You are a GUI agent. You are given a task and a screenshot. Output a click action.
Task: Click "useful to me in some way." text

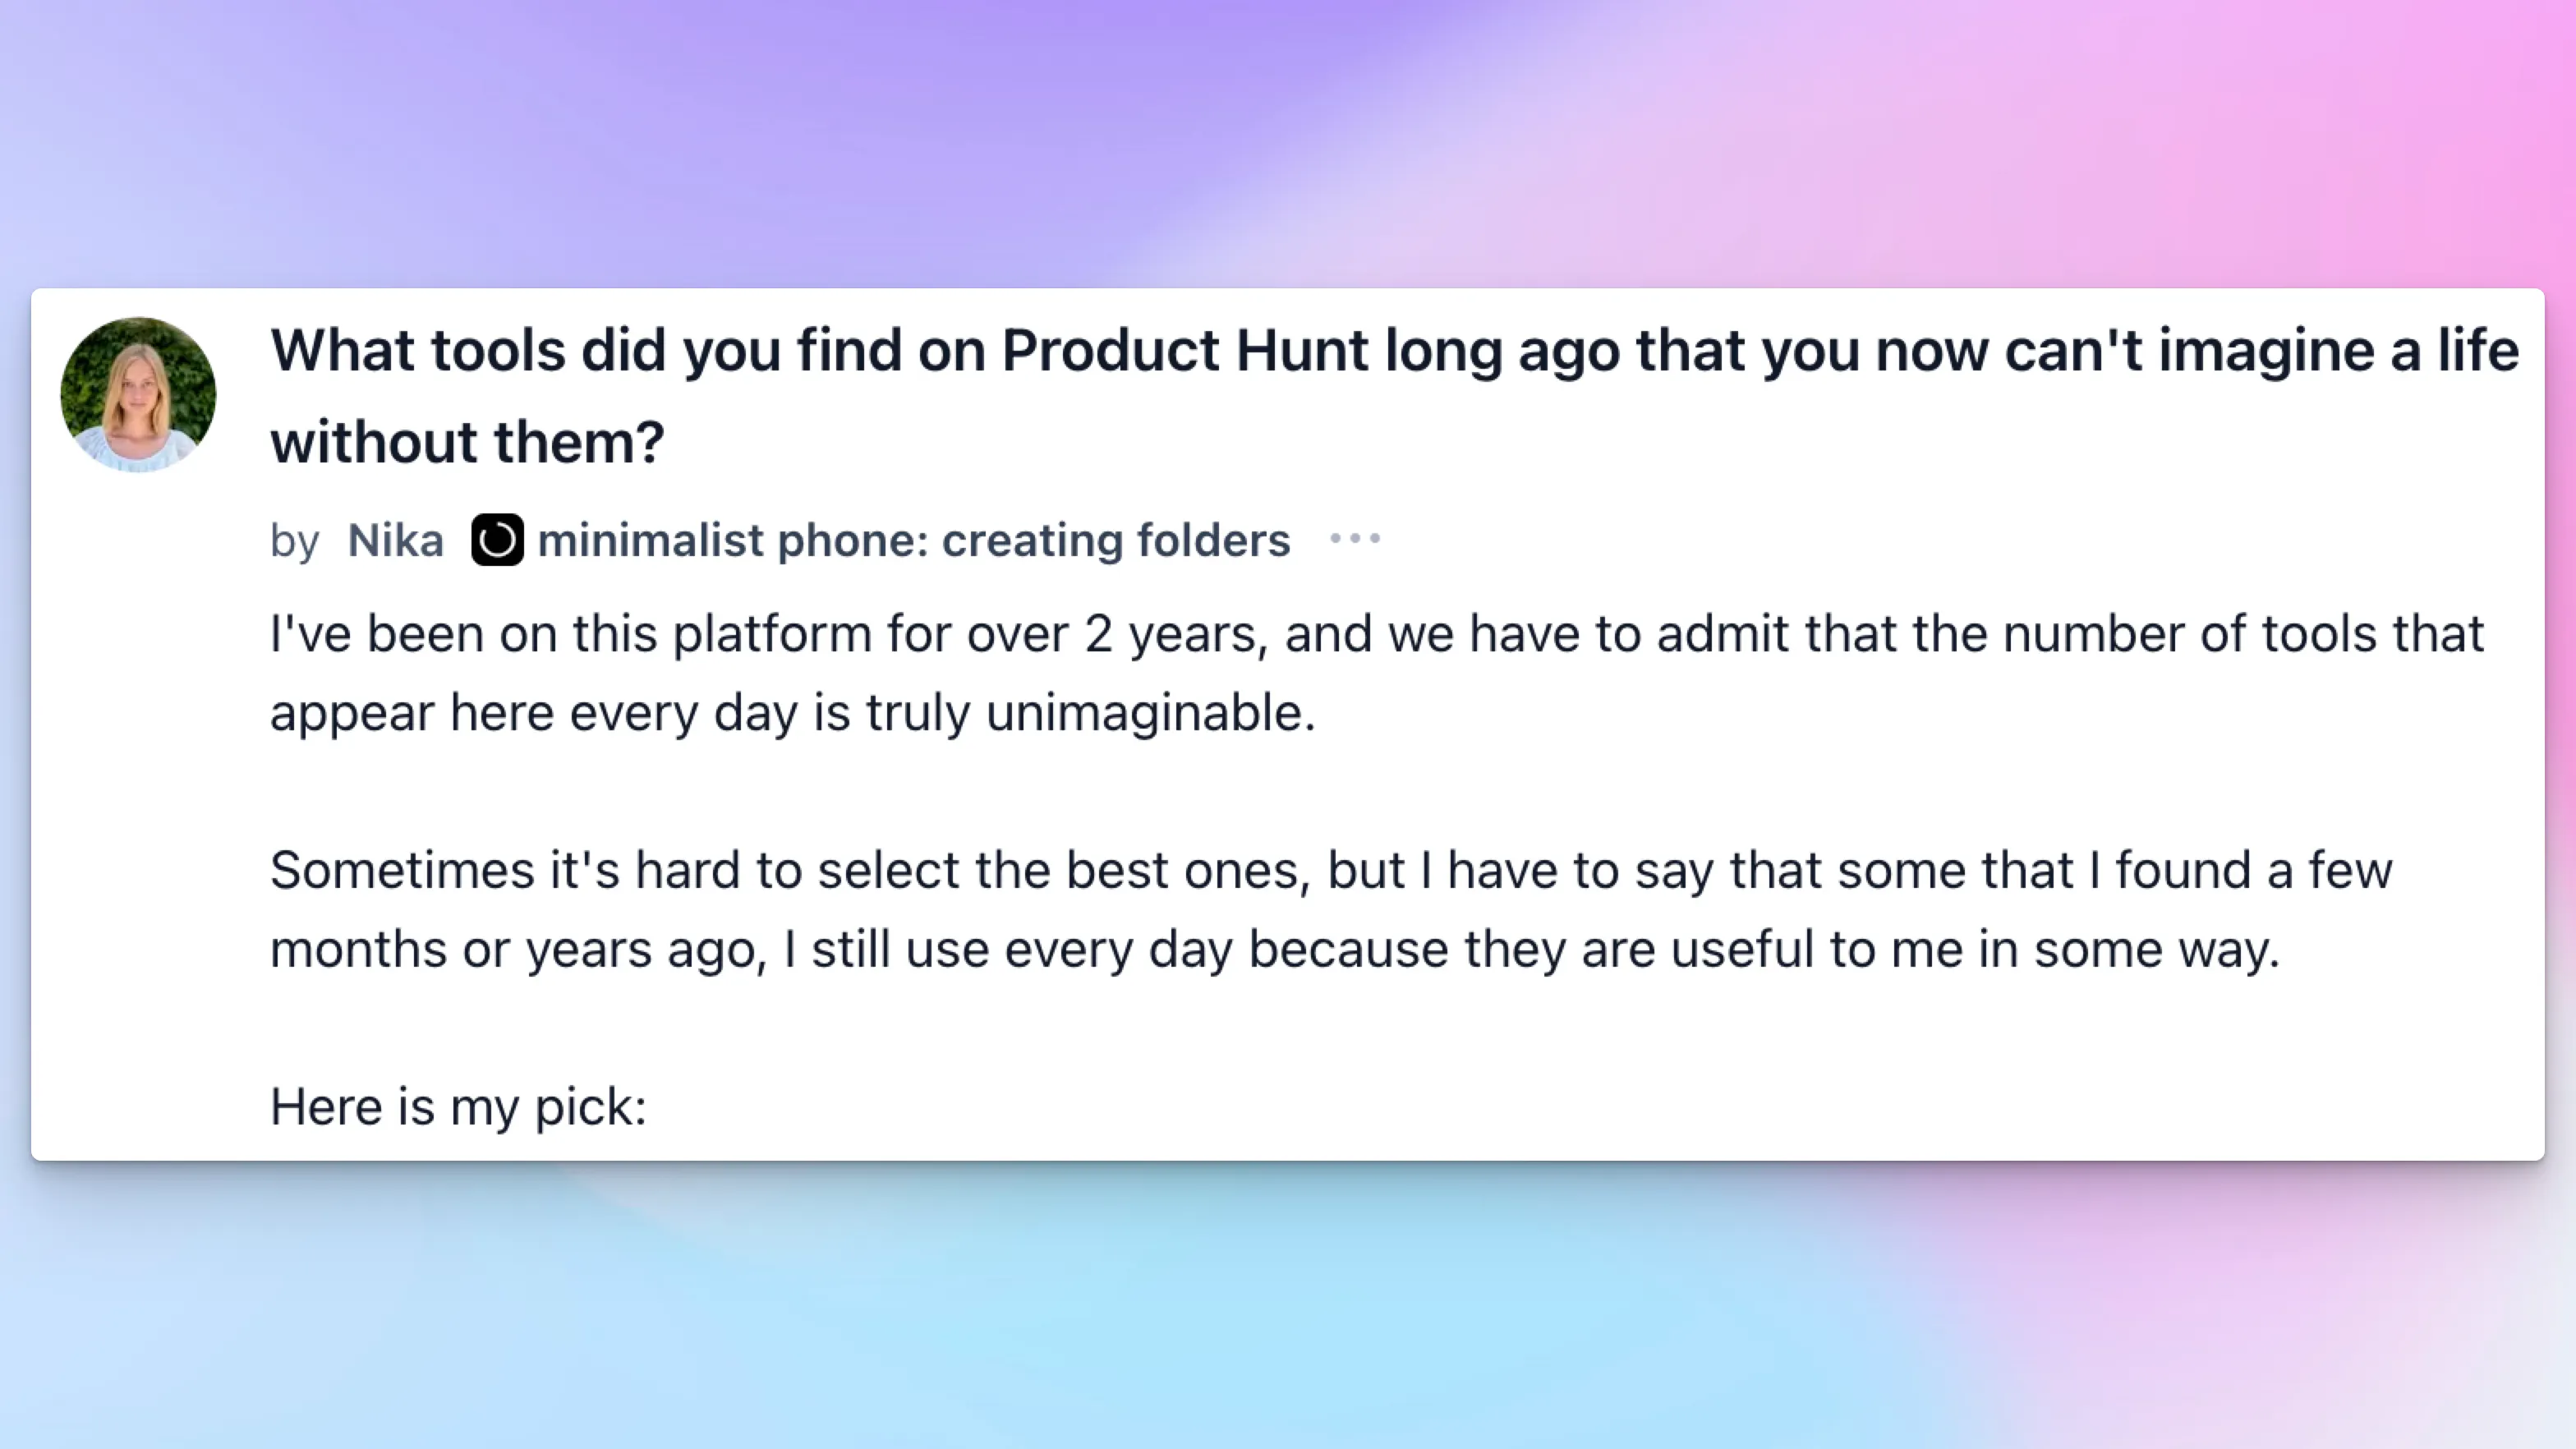[x=1975, y=949]
